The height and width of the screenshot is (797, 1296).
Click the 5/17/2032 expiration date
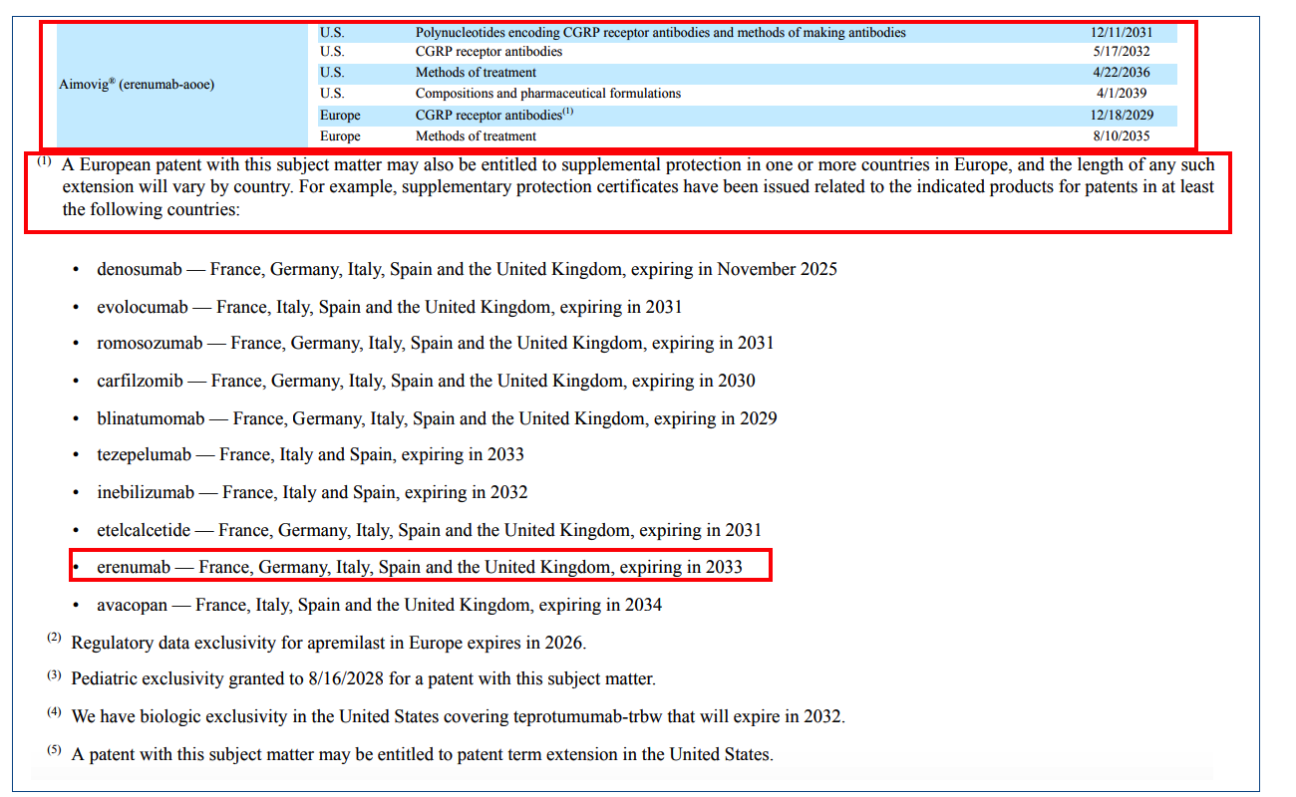pos(1121,52)
